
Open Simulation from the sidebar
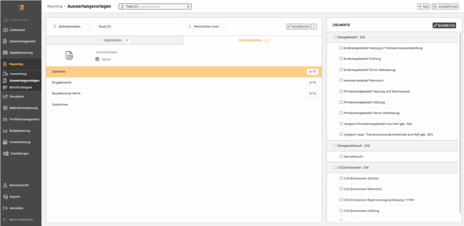pos(5,96)
